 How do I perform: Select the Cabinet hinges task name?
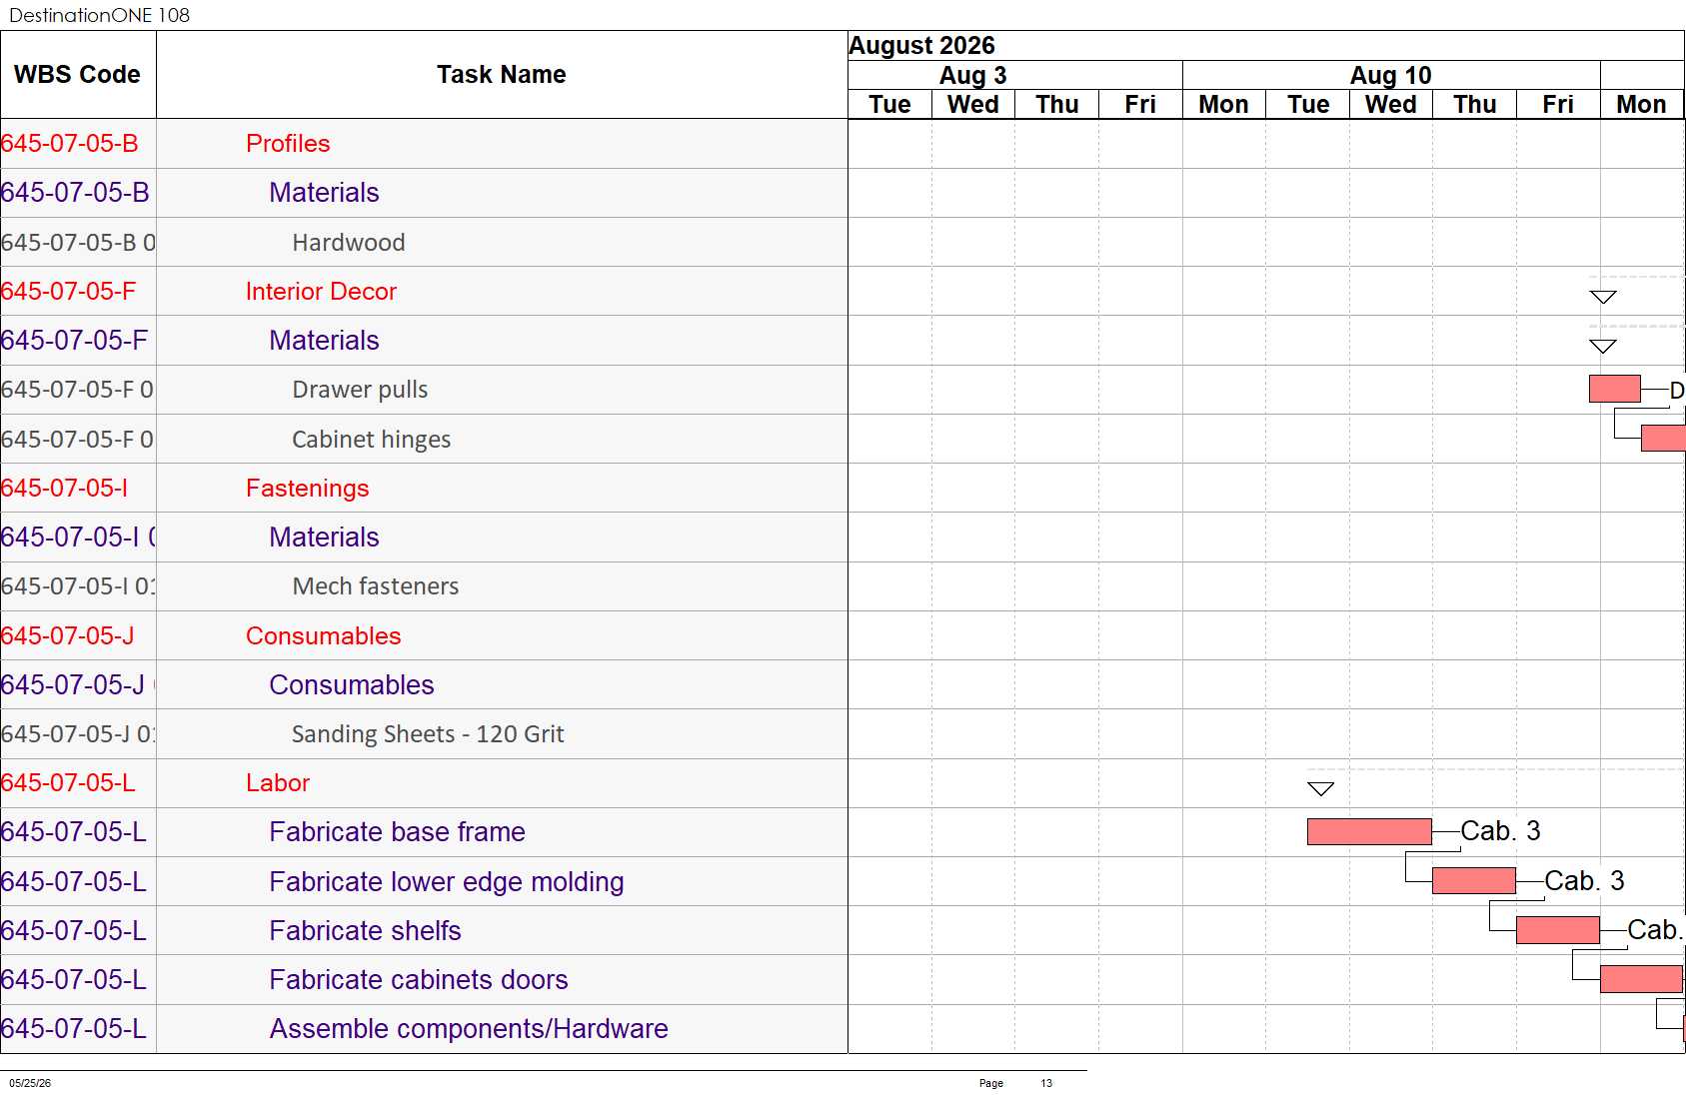[x=371, y=440]
